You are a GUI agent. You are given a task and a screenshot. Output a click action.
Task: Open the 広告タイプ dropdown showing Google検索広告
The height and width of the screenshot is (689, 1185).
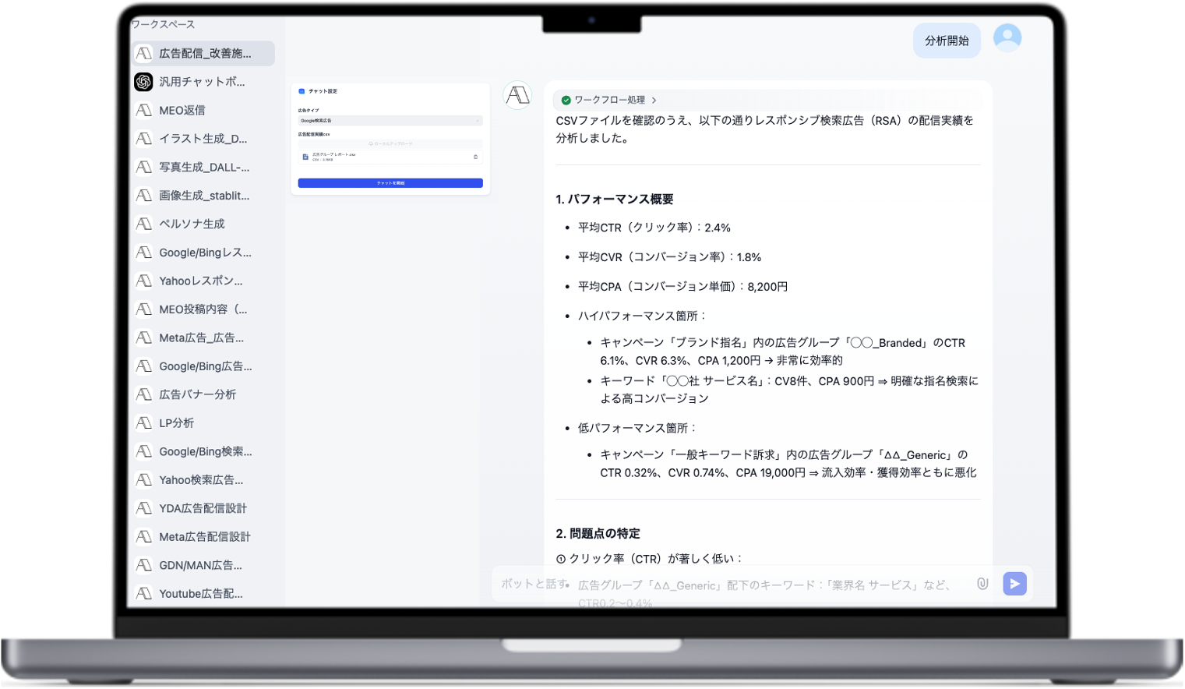click(x=390, y=121)
